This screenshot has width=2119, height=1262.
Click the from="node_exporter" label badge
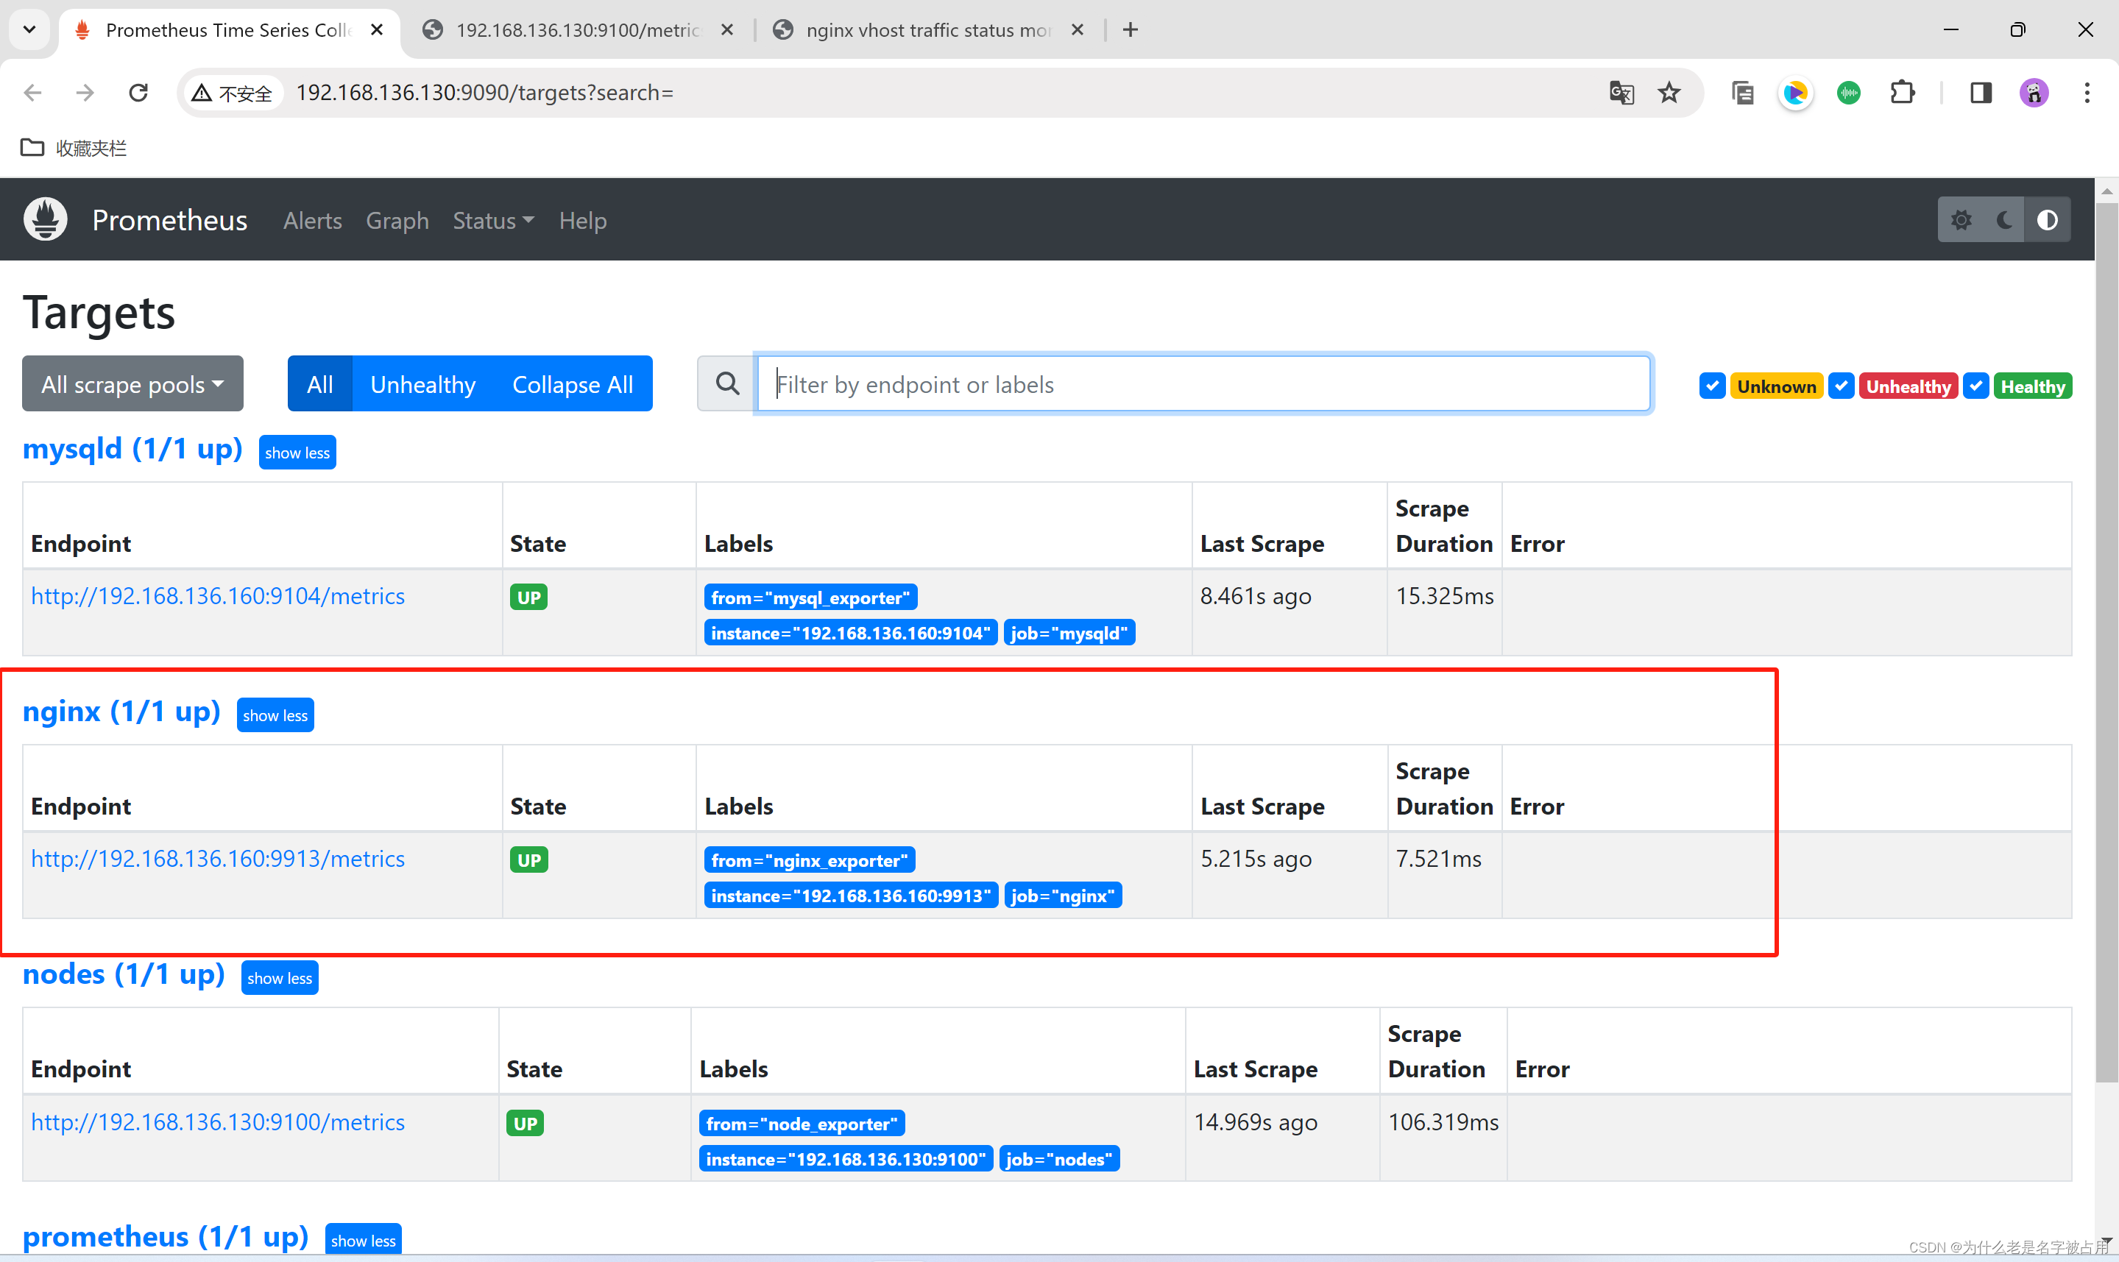[802, 1124]
